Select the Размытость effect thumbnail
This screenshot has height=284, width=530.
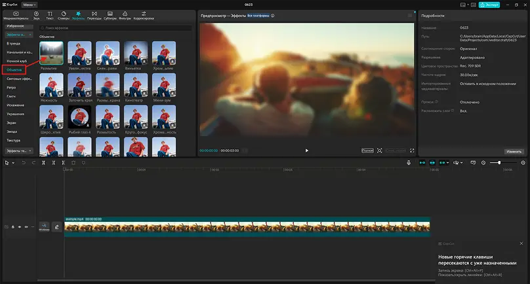tap(108, 116)
